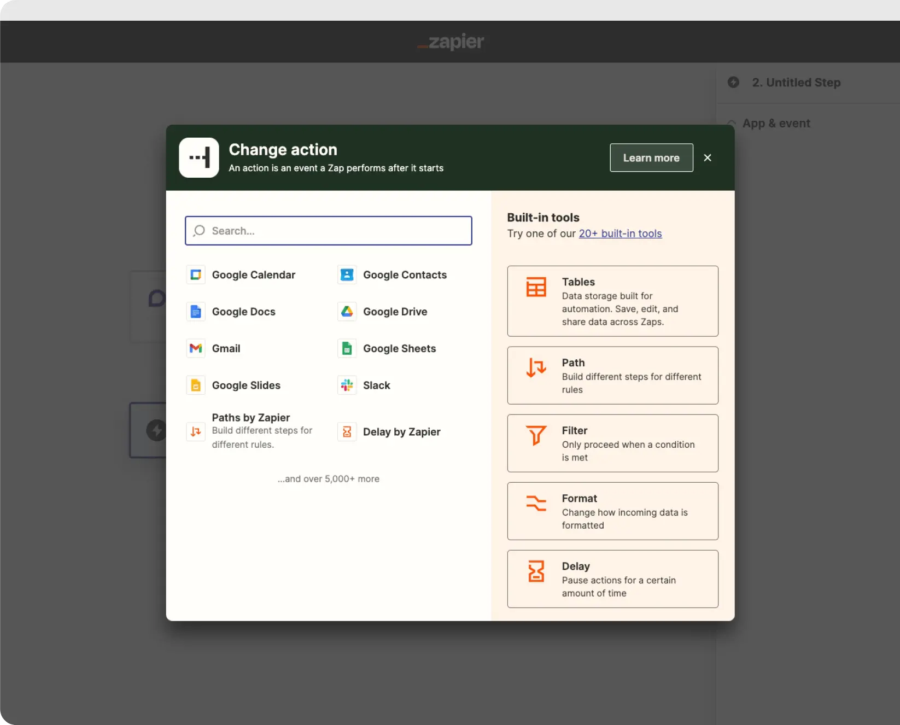Viewport: 900px width, 725px height.
Task: Open the Format built-in tool card
Action: [x=612, y=511]
